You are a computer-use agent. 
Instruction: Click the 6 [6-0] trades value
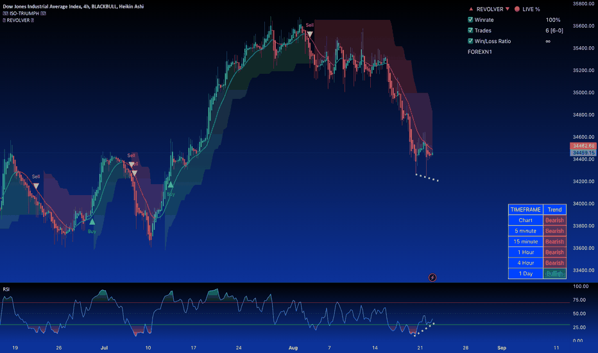[x=554, y=31]
